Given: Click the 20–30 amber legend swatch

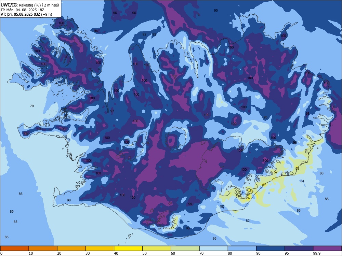Looking at the screenshot, I should pyautogui.click(x=71, y=248).
